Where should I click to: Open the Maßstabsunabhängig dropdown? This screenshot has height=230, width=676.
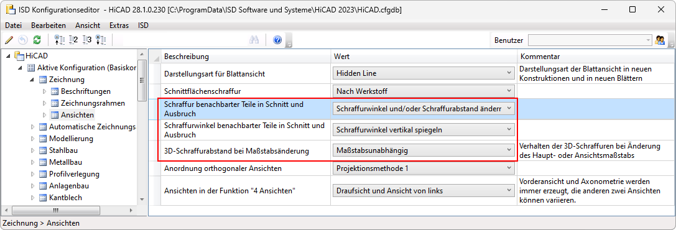(424, 150)
